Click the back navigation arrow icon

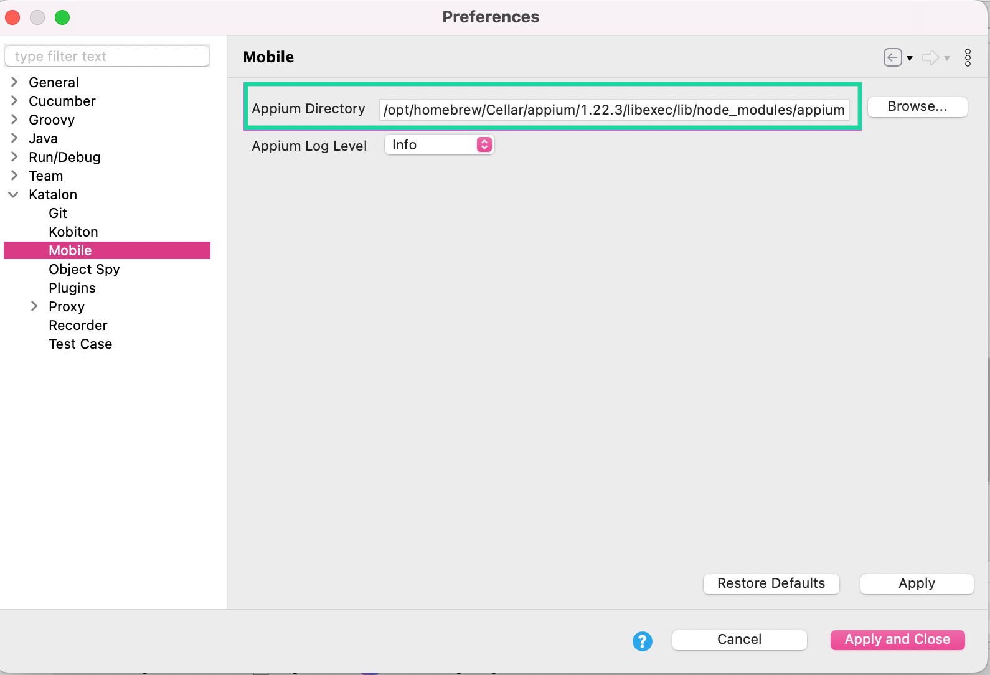click(892, 58)
